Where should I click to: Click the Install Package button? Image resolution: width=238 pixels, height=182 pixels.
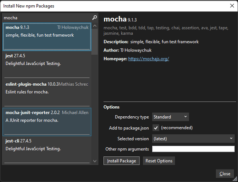click(x=121, y=161)
